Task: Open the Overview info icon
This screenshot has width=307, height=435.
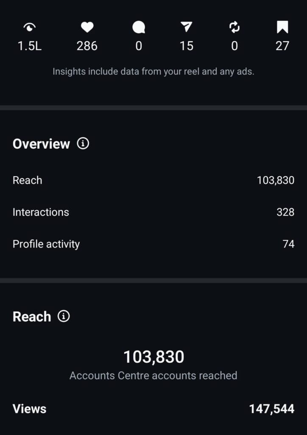Action: coord(83,144)
